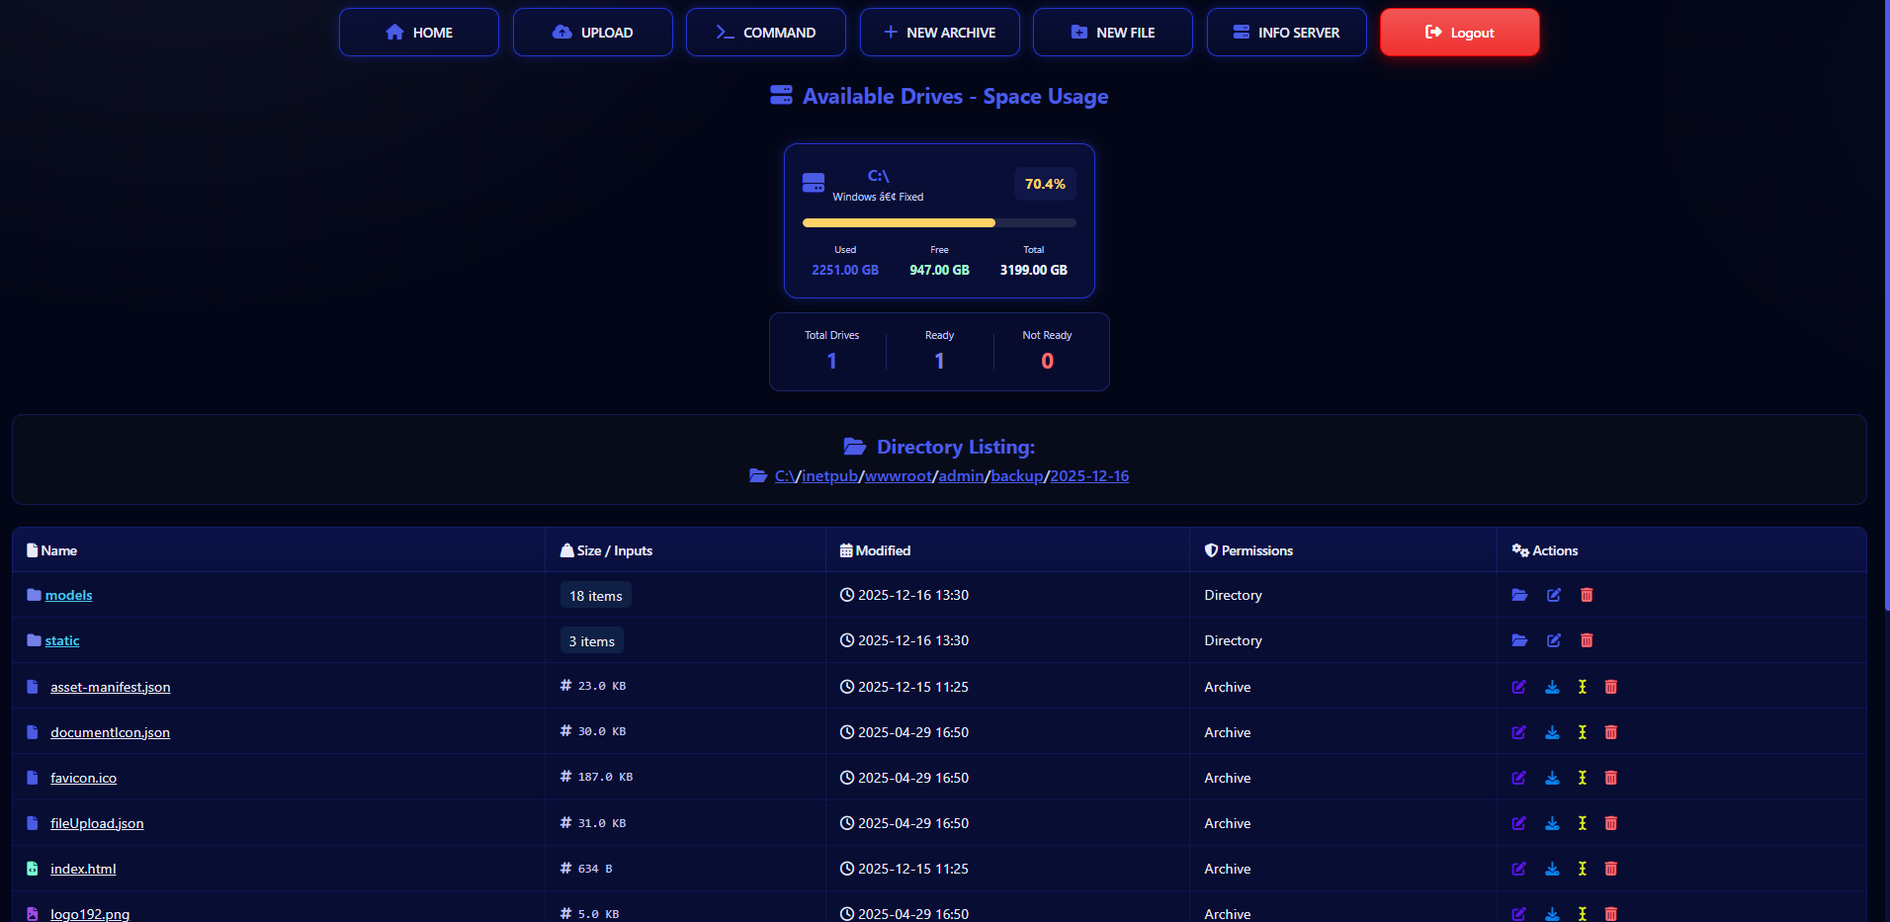
Task: Rename asset-manifest.json using cursor icon
Action: coord(1583,687)
